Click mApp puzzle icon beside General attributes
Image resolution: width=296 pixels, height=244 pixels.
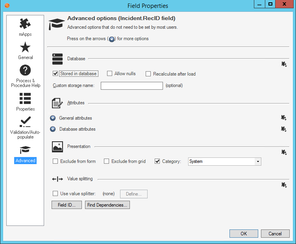(283, 118)
